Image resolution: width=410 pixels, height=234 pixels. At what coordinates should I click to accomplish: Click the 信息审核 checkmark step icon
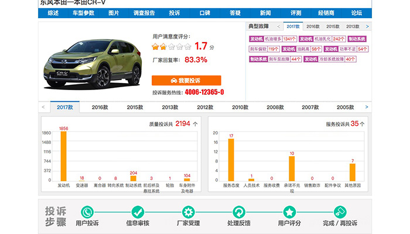pyautogui.click(x=138, y=212)
